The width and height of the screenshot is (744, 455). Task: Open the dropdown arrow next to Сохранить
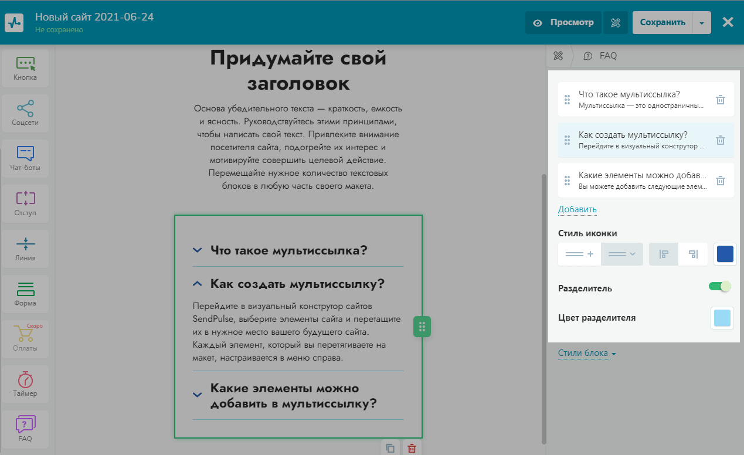coord(702,23)
